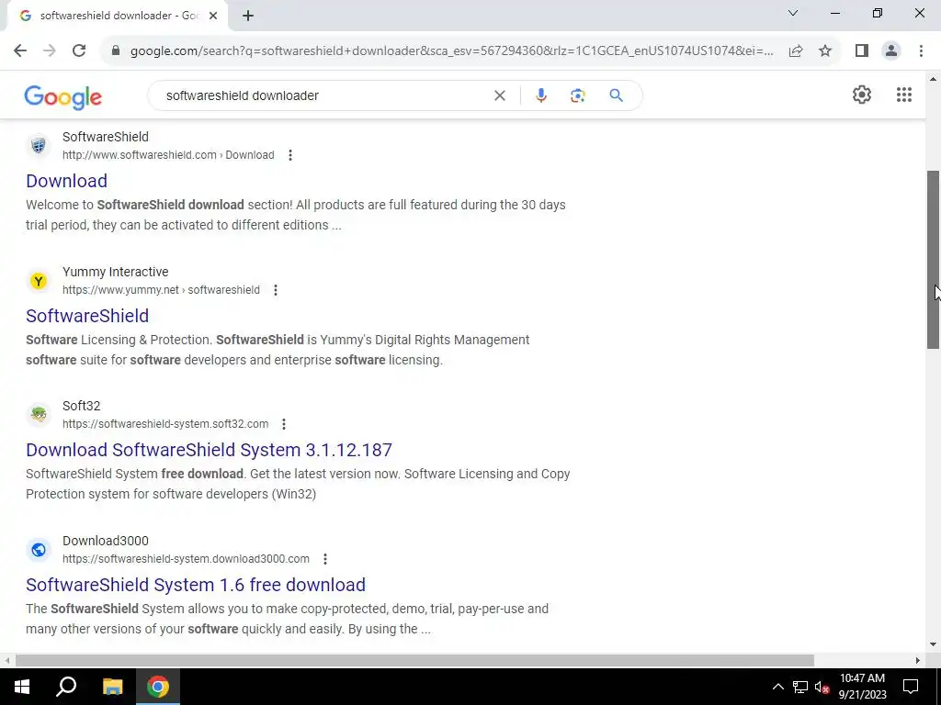This screenshot has height=705, width=941.
Task: Open Google quick settings gear
Action: pos(862,95)
